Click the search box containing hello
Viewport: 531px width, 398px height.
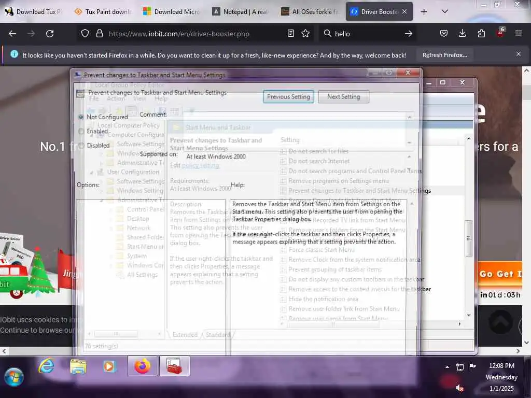[367, 34]
